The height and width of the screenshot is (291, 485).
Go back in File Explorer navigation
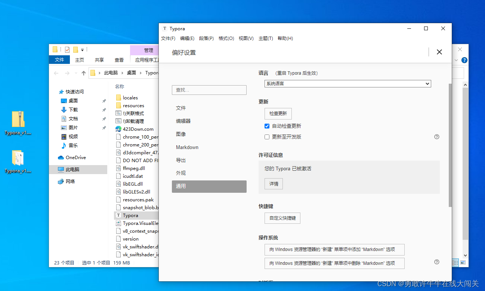click(x=56, y=73)
